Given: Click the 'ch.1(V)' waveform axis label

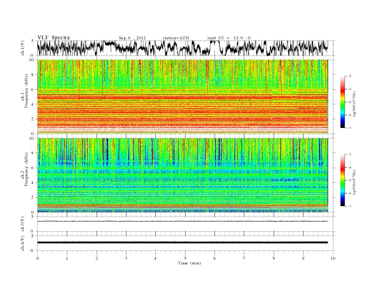Looking at the screenshot, I should click(23, 48).
